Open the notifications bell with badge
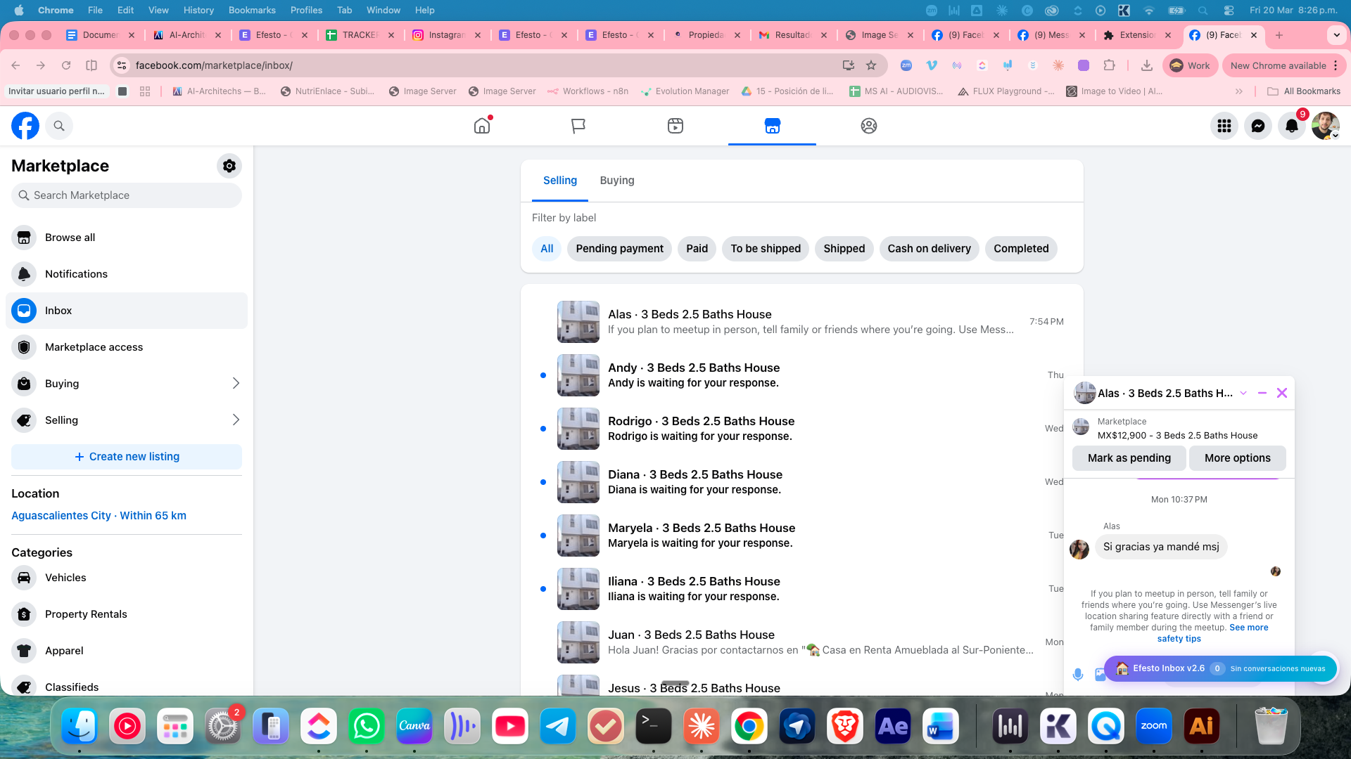This screenshot has width=1351, height=759. [x=1292, y=126]
